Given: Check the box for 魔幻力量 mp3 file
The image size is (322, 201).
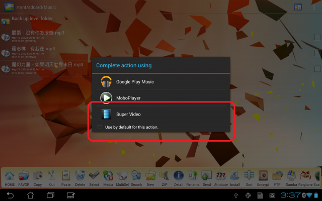Looking at the screenshot, I should [x=317, y=69].
